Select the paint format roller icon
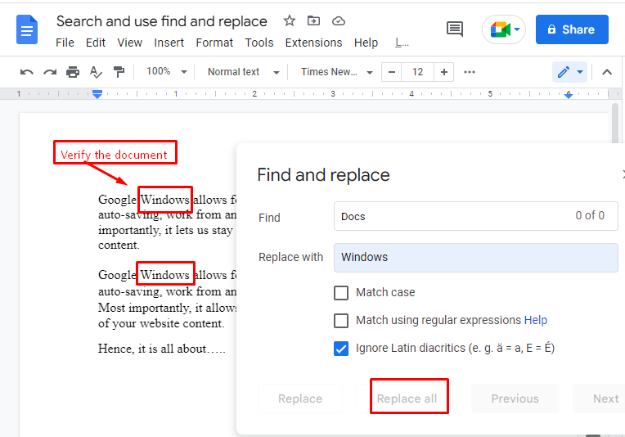 coord(119,72)
